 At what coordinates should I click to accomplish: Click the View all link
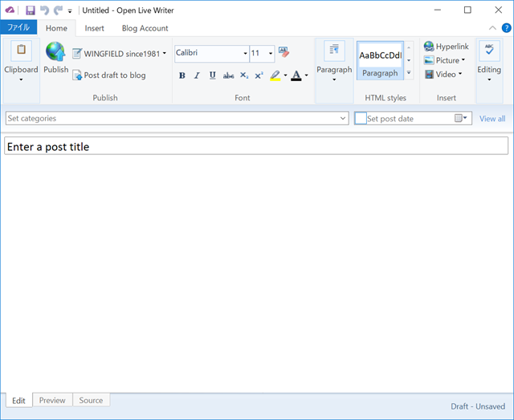[x=492, y=119]
